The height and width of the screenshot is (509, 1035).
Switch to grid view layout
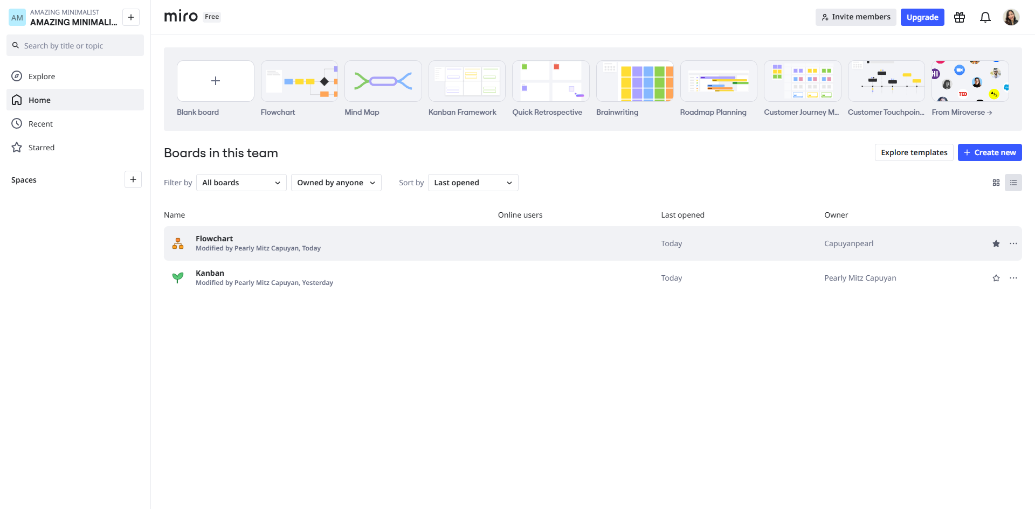pos(996,183)
